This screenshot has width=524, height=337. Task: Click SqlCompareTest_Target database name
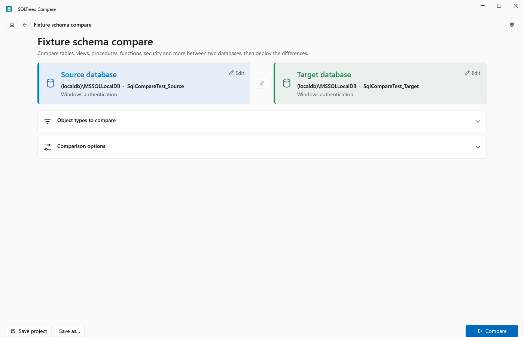pos(391,86)
